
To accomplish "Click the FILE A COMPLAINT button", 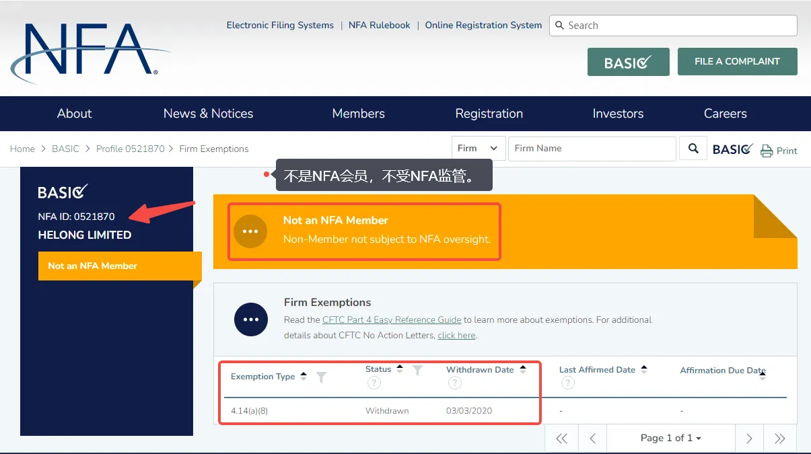I will [x=738, y=61].
